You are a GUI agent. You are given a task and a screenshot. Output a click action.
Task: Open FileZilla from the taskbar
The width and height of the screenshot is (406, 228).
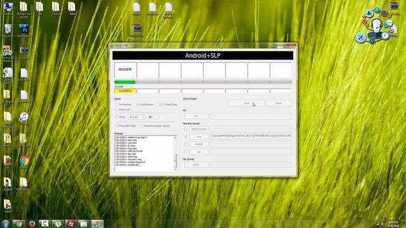coord(70,224)
